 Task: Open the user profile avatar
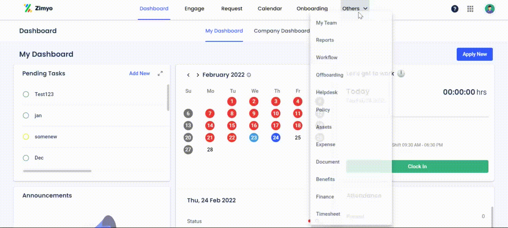[x=490, y=9]
